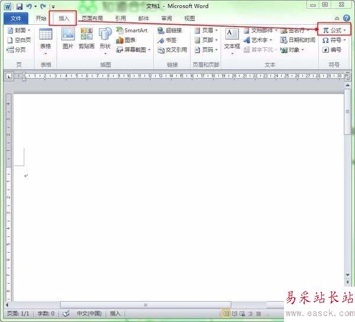Viewport: 355px width, 322px height.
Task: Click 中文(中国) language indicator
Action: tap(89, 313)
